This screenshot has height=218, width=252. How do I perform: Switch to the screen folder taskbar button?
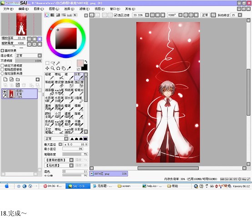[124, 186]
